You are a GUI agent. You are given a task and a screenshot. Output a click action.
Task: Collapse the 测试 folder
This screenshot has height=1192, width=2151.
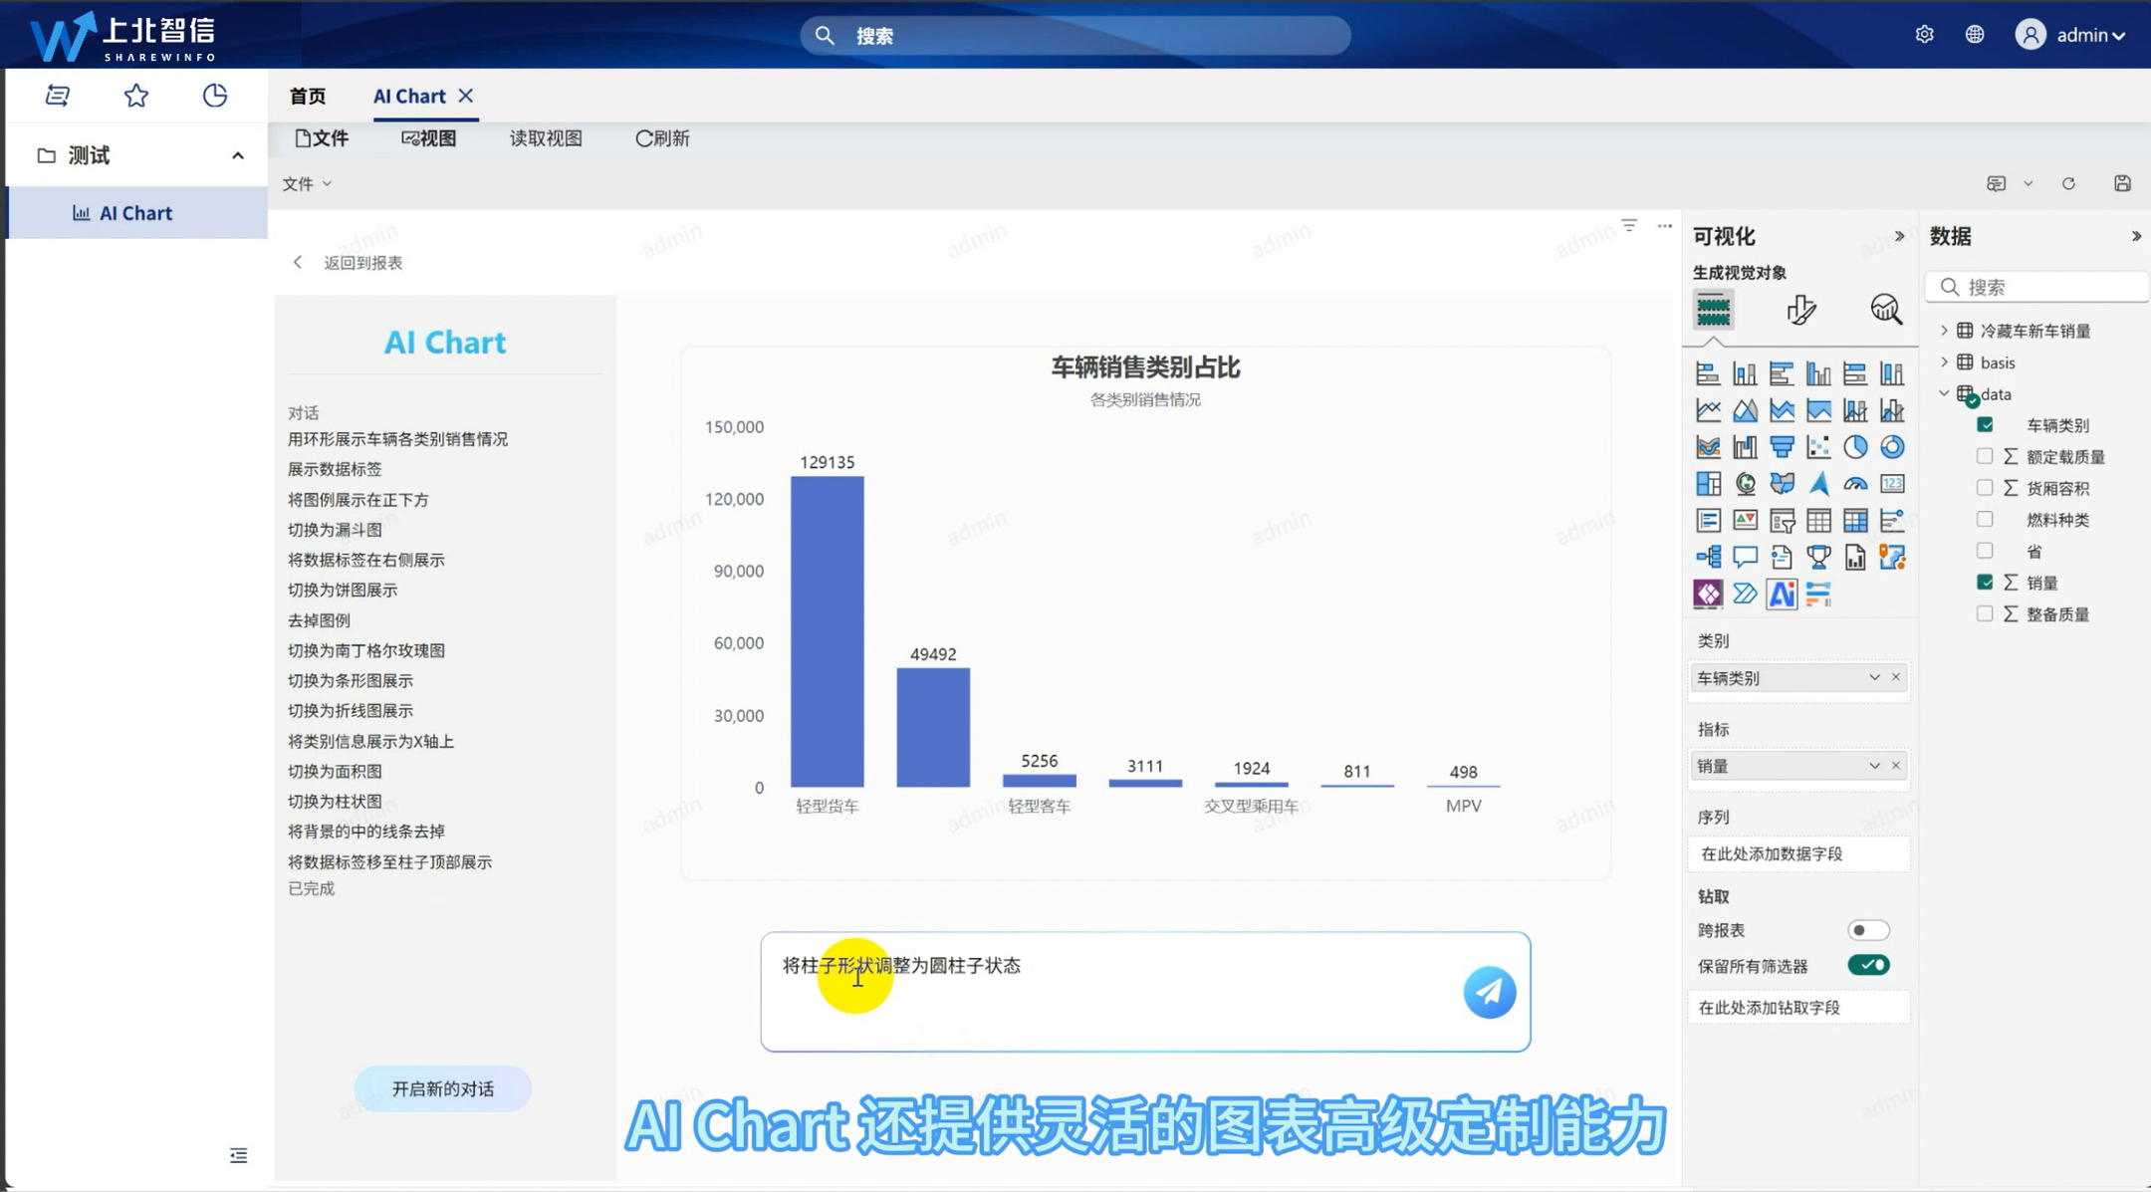[237, 155]
